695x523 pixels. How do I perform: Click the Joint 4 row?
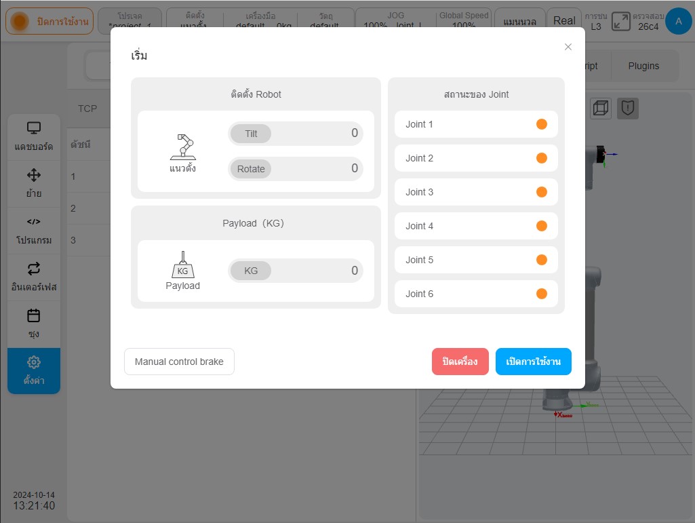click(476, 226)
